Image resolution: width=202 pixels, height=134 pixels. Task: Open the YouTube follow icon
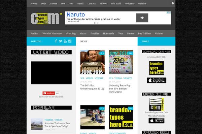65,41
